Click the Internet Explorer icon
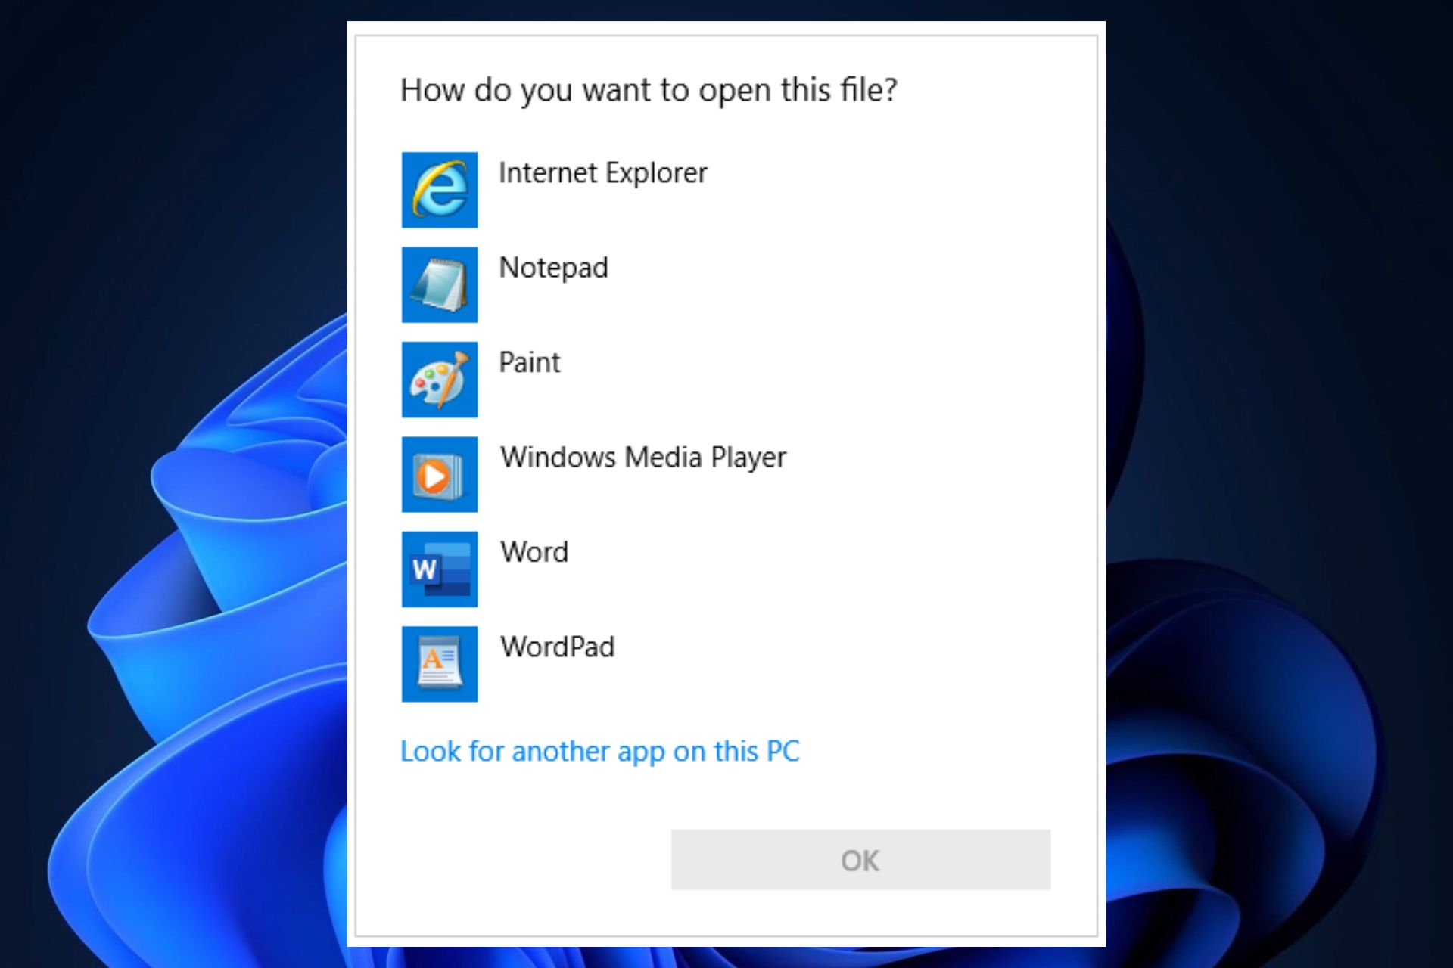 (440, 190)
